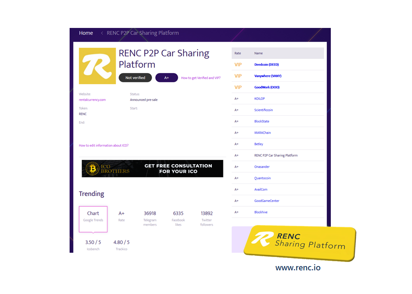The height and width of the screenshot is (294, 412).
Task: Go to Home breadcrumb link
Action: pyautogui.click(x=86, y=33)
